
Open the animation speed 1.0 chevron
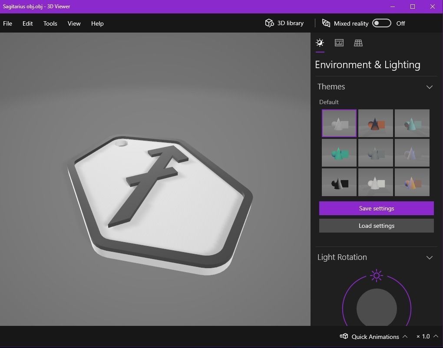click(436, 336)
